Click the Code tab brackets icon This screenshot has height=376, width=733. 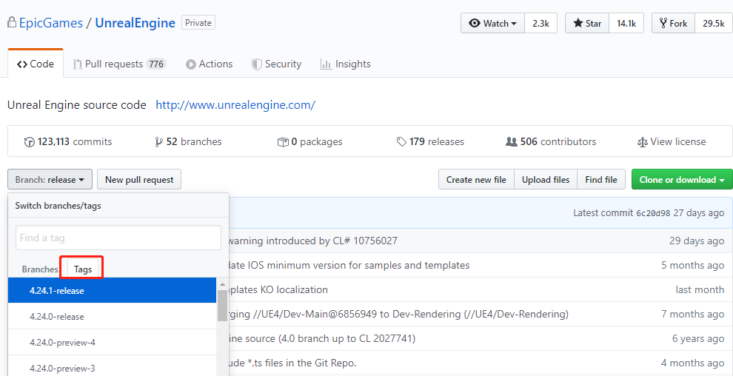[x=22, y=64]
